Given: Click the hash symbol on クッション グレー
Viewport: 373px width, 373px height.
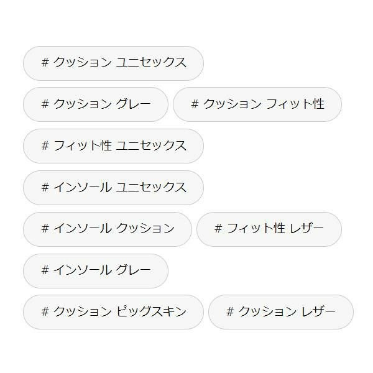Looking at the screenshot, I should (45, 104).
